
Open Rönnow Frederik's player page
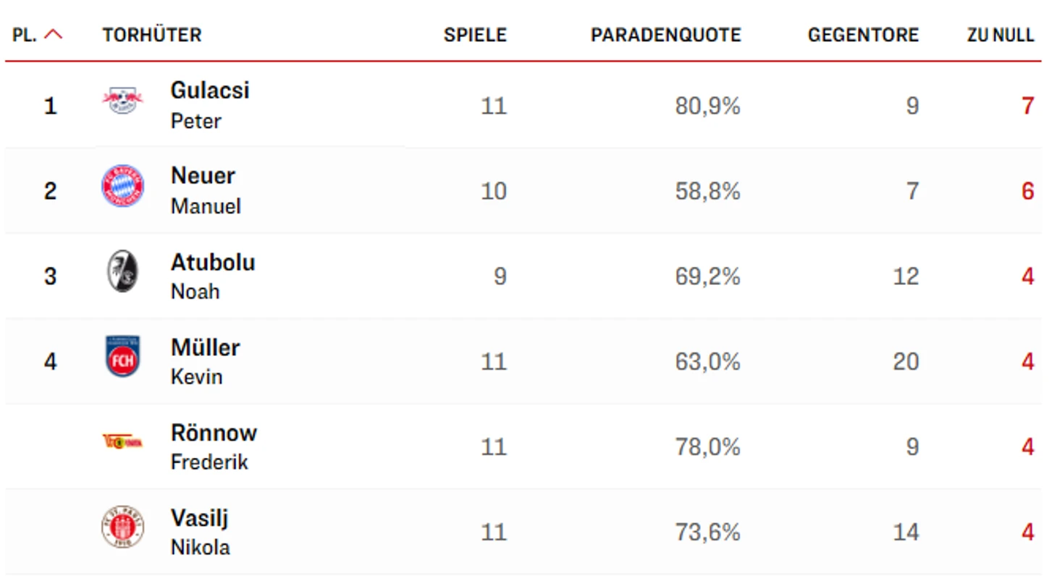(214, 446)
